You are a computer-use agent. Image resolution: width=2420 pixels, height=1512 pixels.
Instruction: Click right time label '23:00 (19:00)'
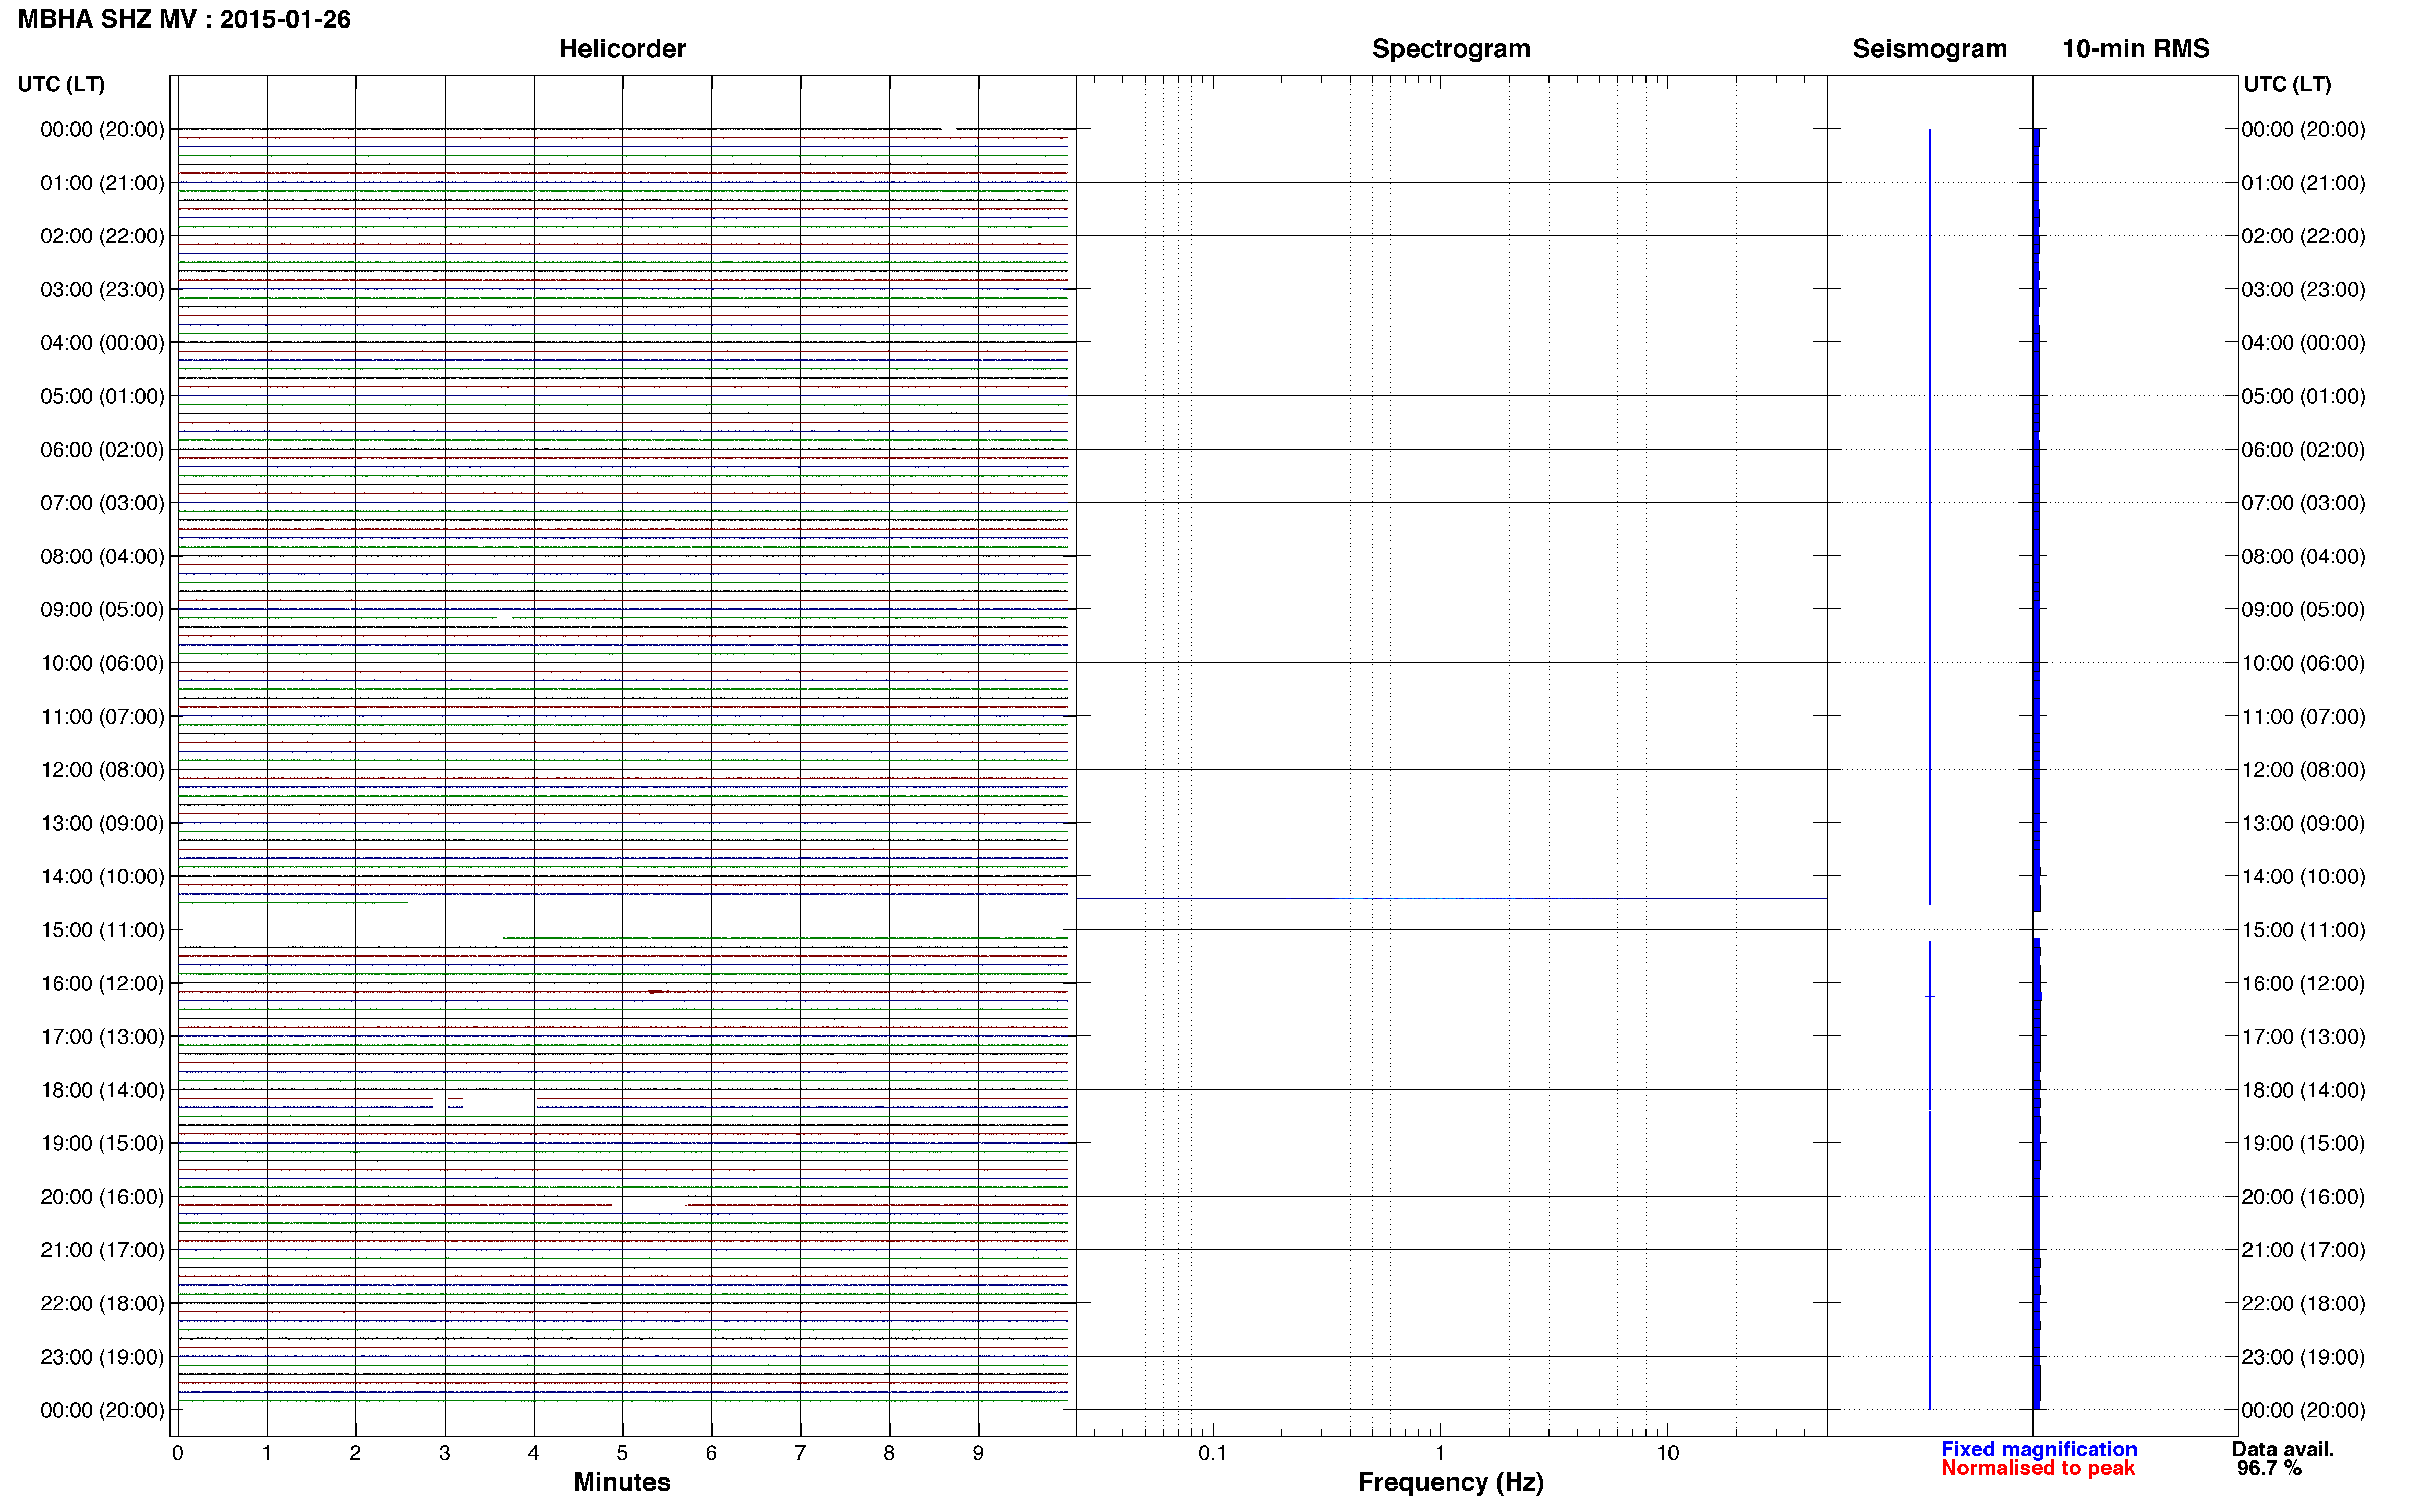(x=2304, y=1357)
